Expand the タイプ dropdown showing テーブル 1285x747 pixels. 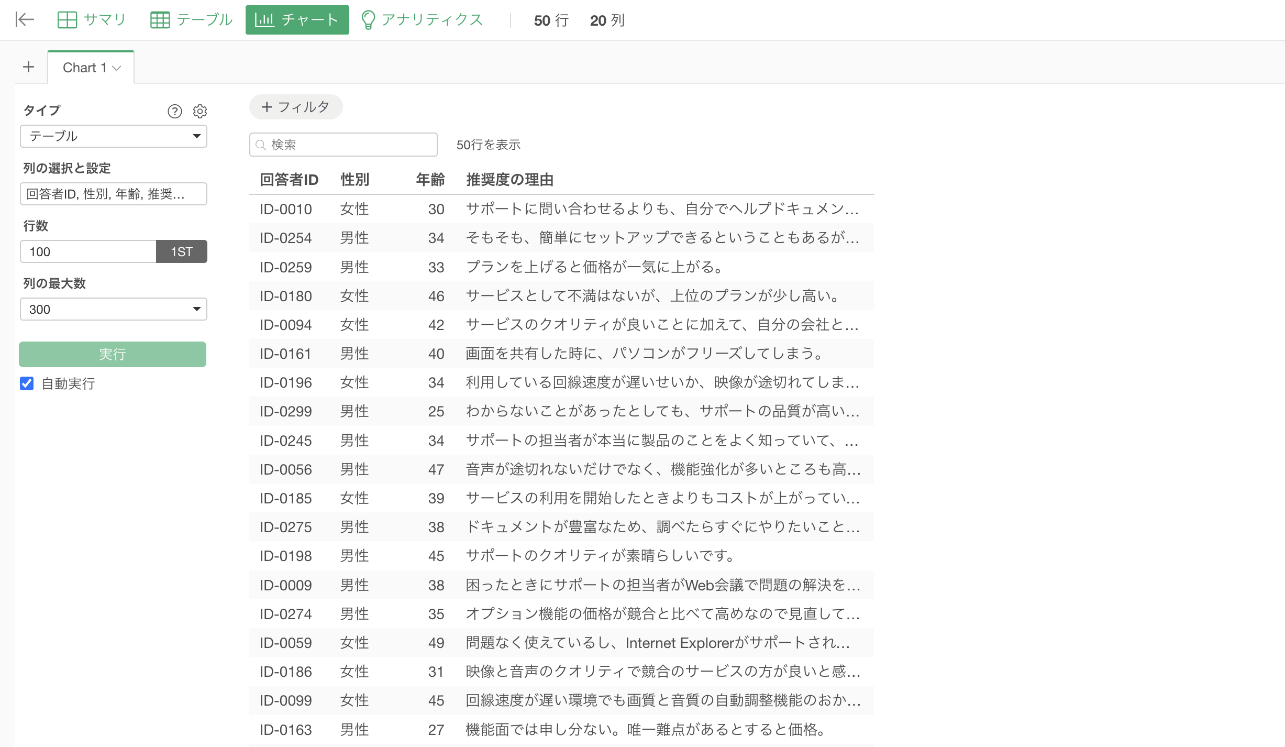coord(113,136)
